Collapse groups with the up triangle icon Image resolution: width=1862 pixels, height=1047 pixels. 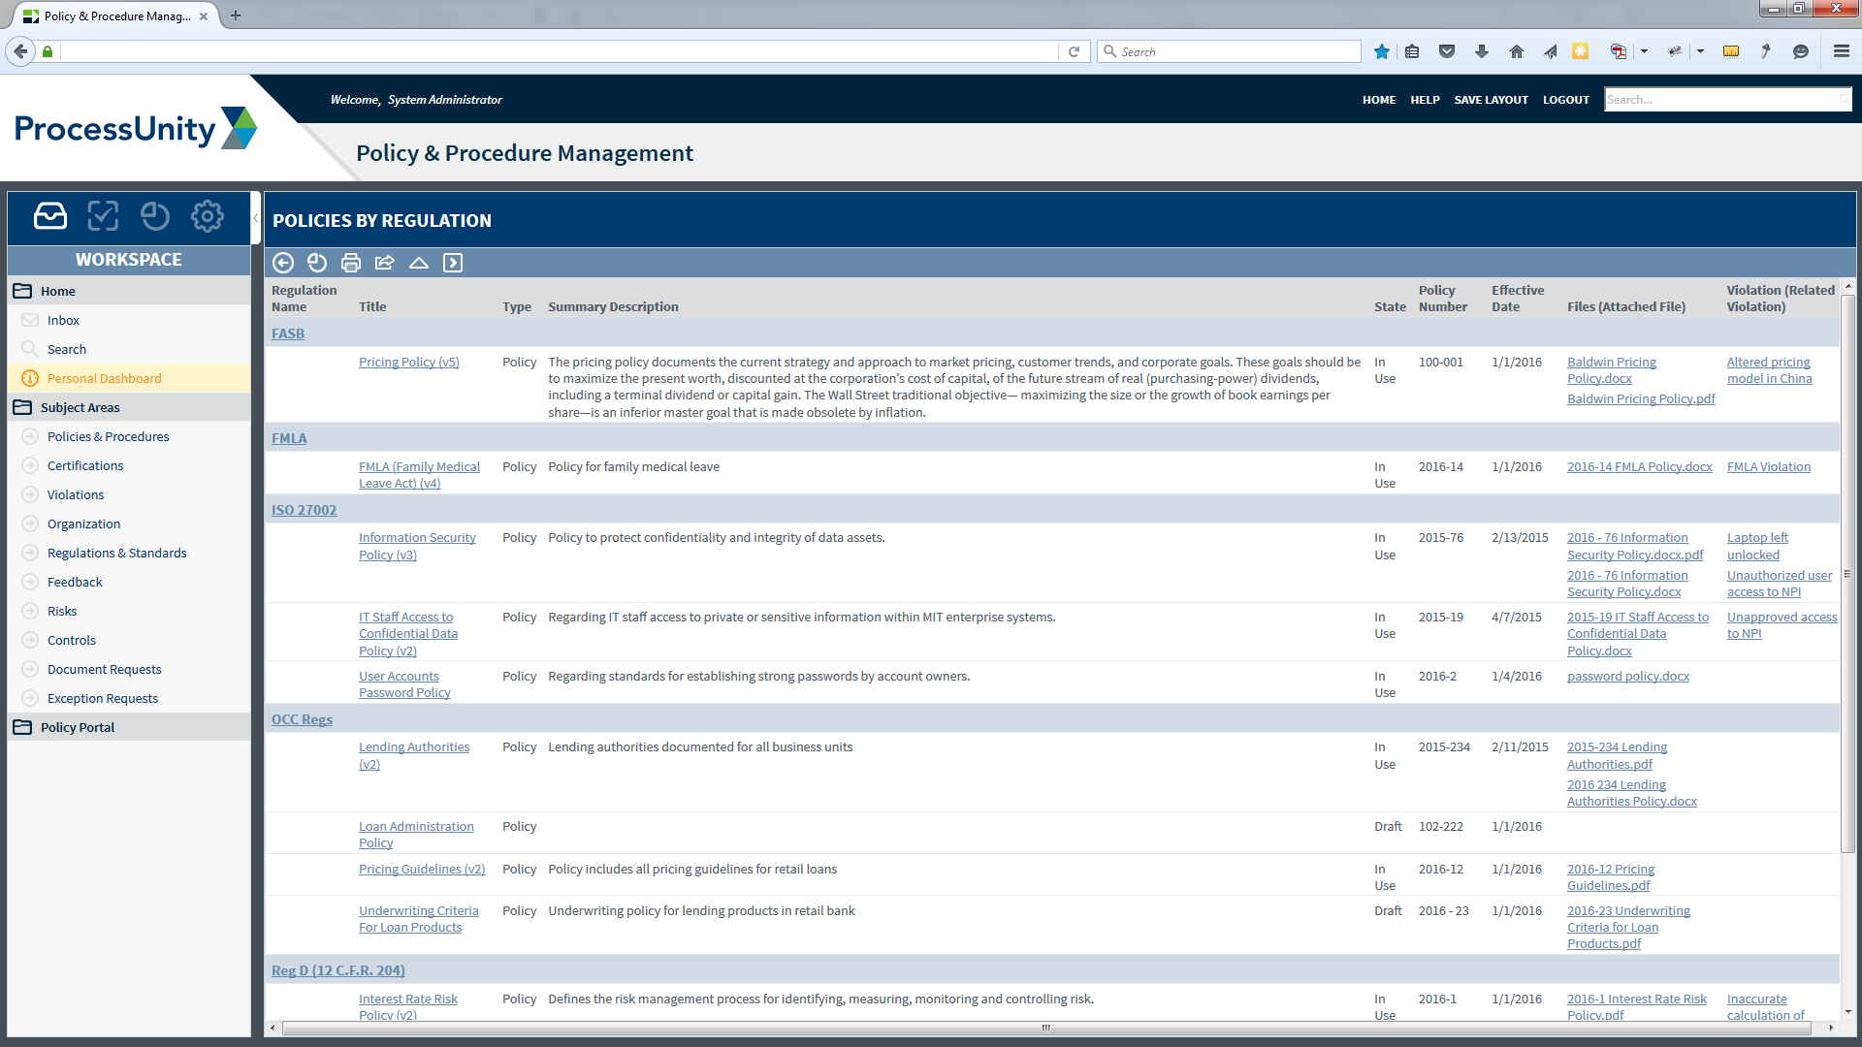[x=419, y=263]
